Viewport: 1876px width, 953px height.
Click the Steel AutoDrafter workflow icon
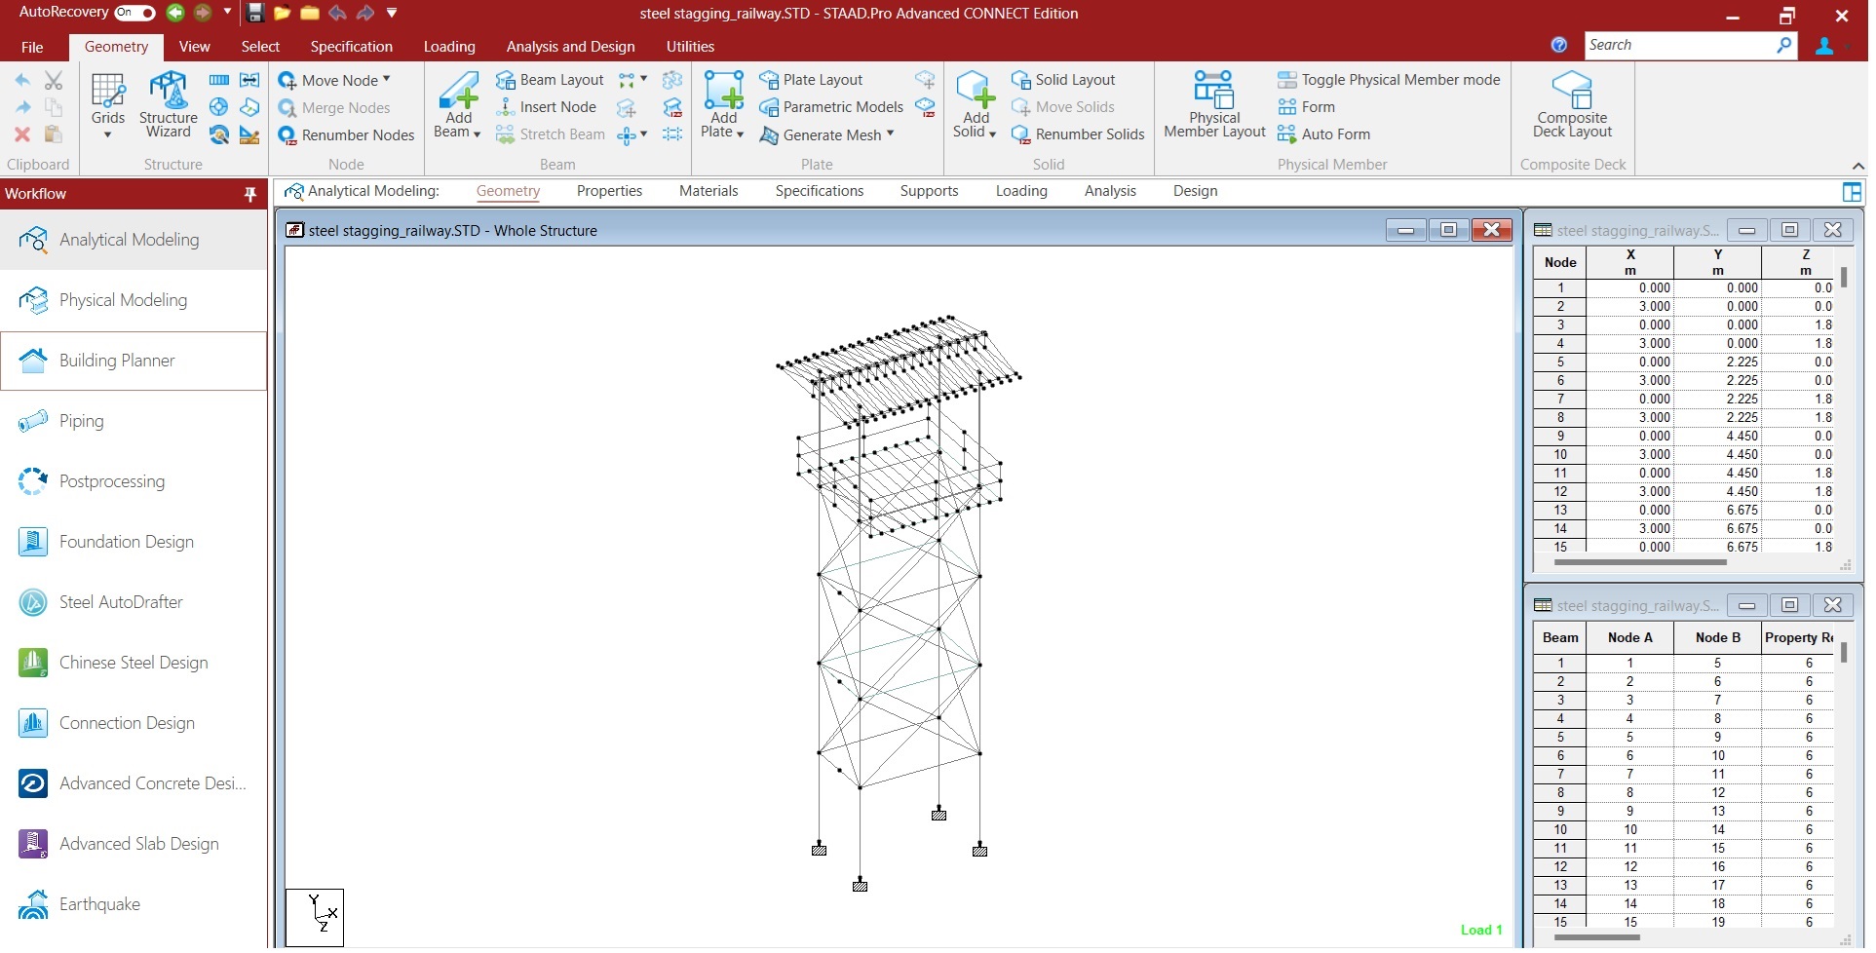tap(33, 602)
